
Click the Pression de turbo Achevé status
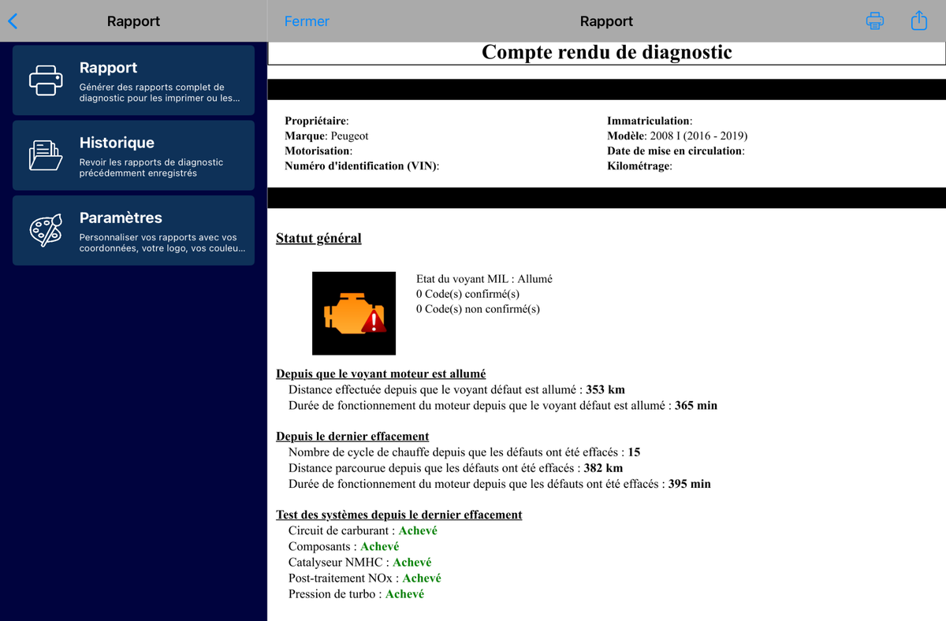[404, 593]
